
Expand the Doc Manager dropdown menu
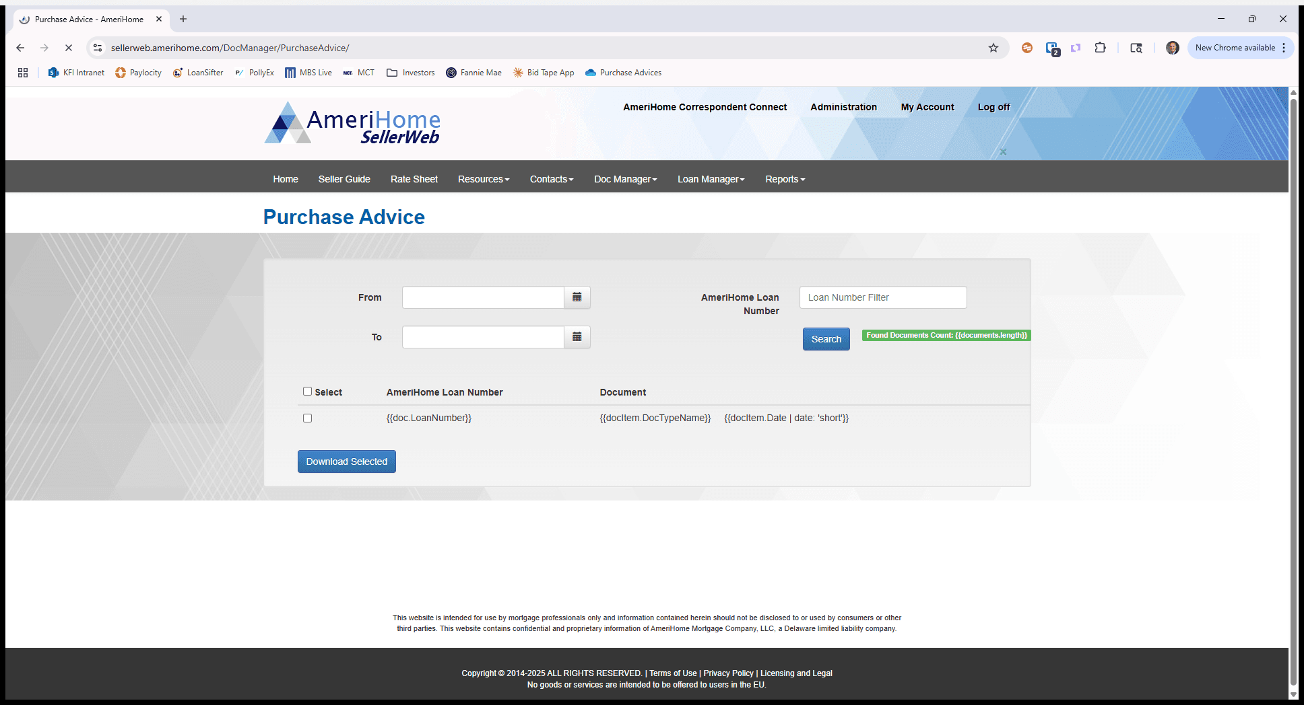(x=625, y=179)
